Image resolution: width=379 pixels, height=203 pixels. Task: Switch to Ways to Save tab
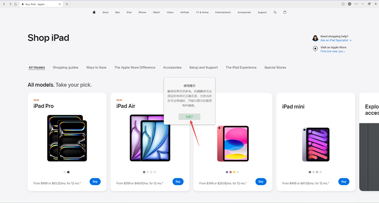point(96,68)
